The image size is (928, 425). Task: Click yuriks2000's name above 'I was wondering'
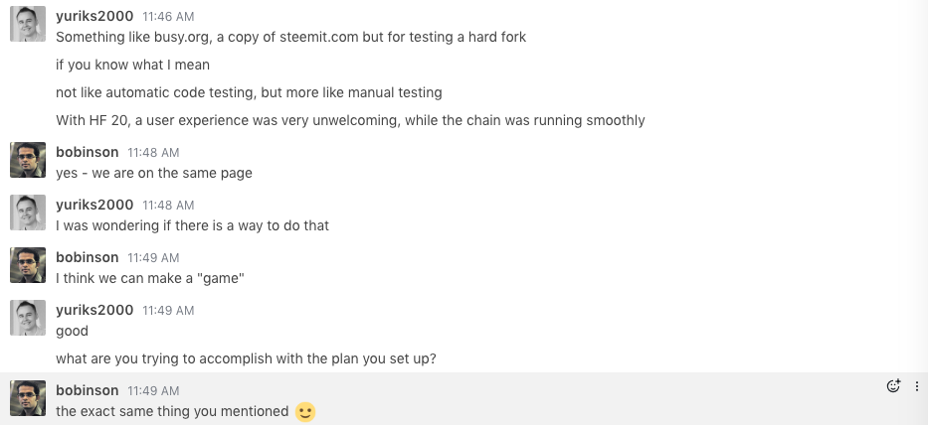[x=94, y=205]
